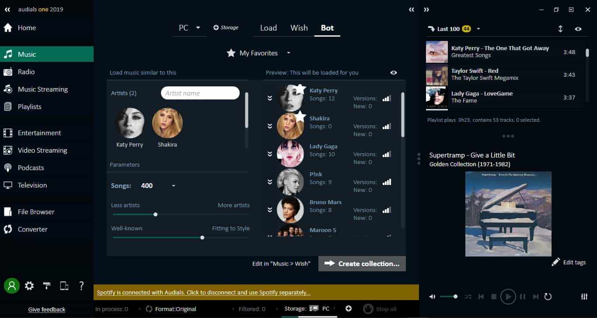The height and width of the screenshot is (318, 597).
Task: Open the paint roller theme icon
Action: 47,286
